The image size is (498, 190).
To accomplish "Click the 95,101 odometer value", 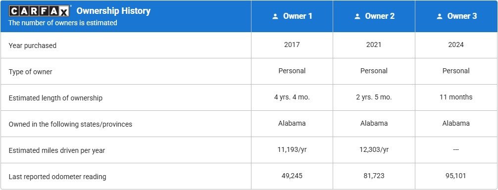I will point(456,176).
